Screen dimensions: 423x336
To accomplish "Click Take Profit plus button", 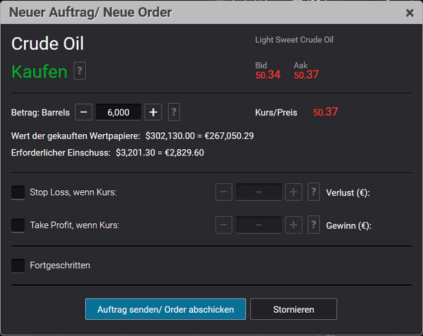I will coord(293,224).
